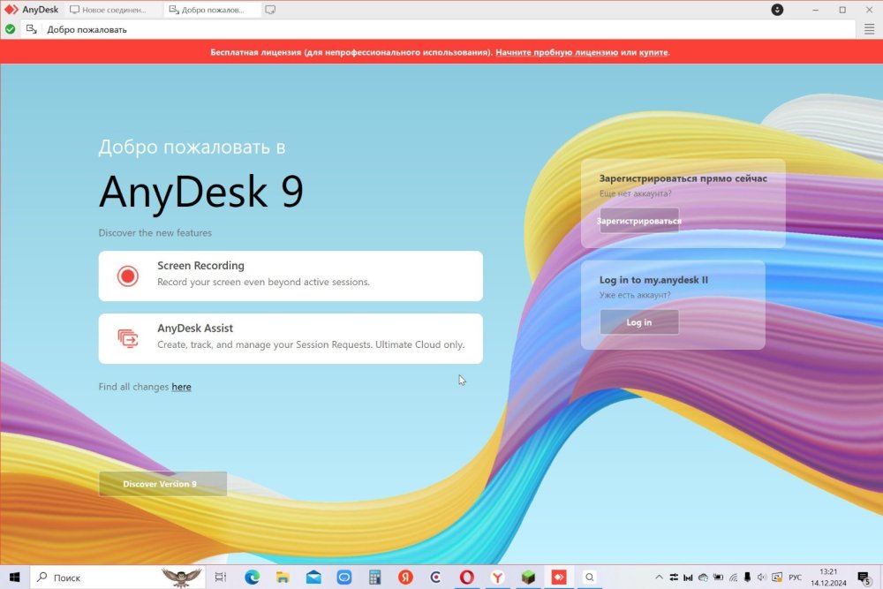The height and width of the screenshot is (589, 883).
Task: Open Task View from the taskbar
Action: tap(220, 578)
